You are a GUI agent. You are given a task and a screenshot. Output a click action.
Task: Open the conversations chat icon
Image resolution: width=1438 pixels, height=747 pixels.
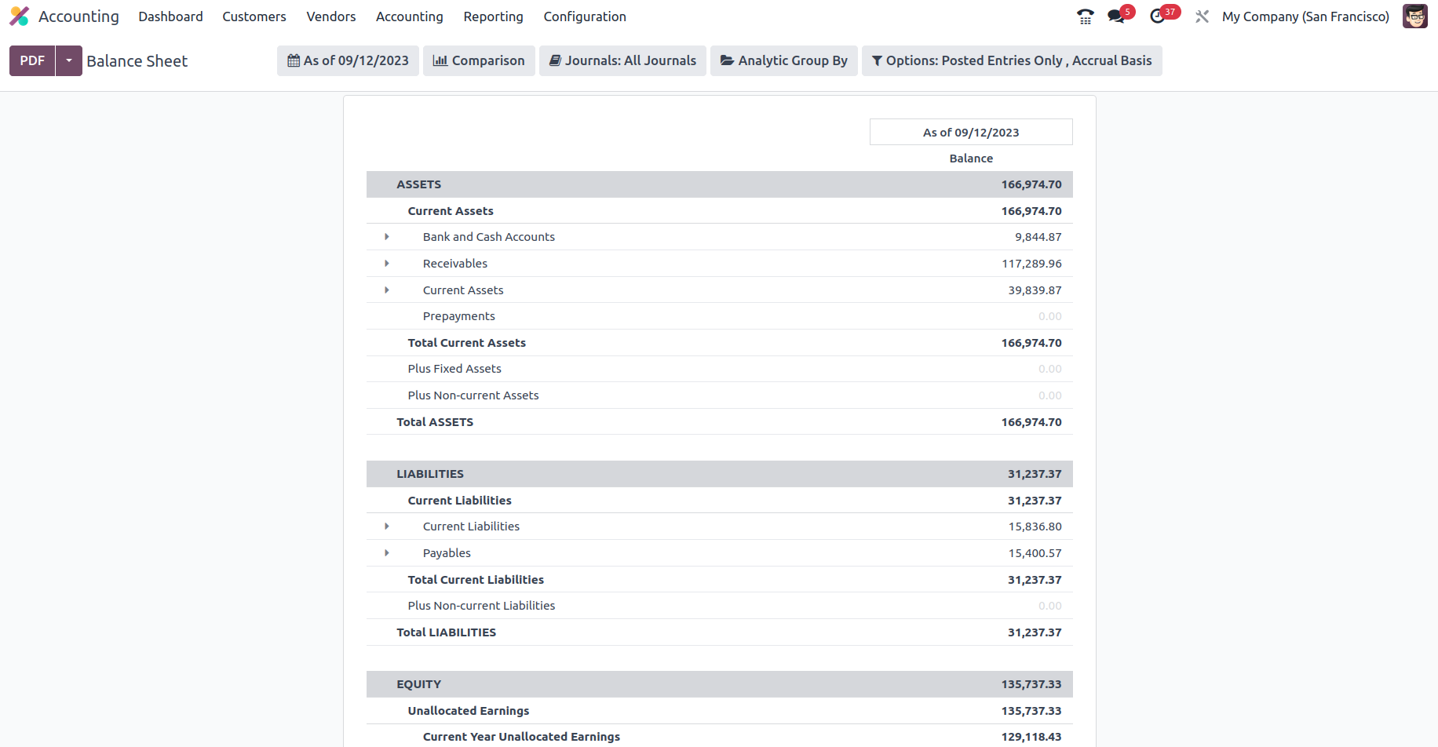point(1116,16)
